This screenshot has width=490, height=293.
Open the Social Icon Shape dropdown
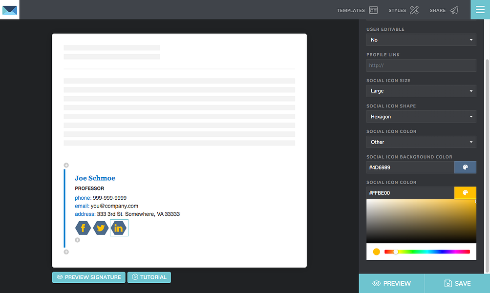coord(421,117)
